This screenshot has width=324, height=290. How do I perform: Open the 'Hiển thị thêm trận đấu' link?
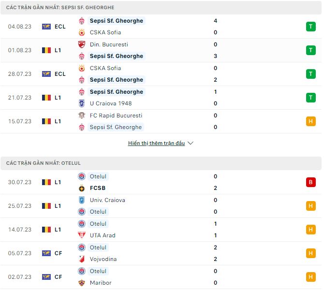coord(156,144)
